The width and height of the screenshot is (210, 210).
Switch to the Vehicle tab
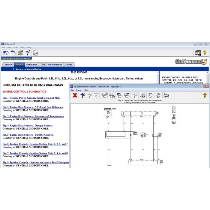8,64
